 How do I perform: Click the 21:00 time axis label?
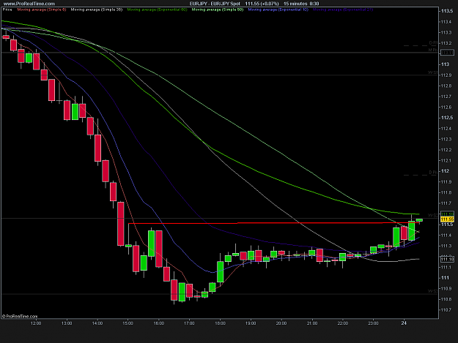(312, 323)
